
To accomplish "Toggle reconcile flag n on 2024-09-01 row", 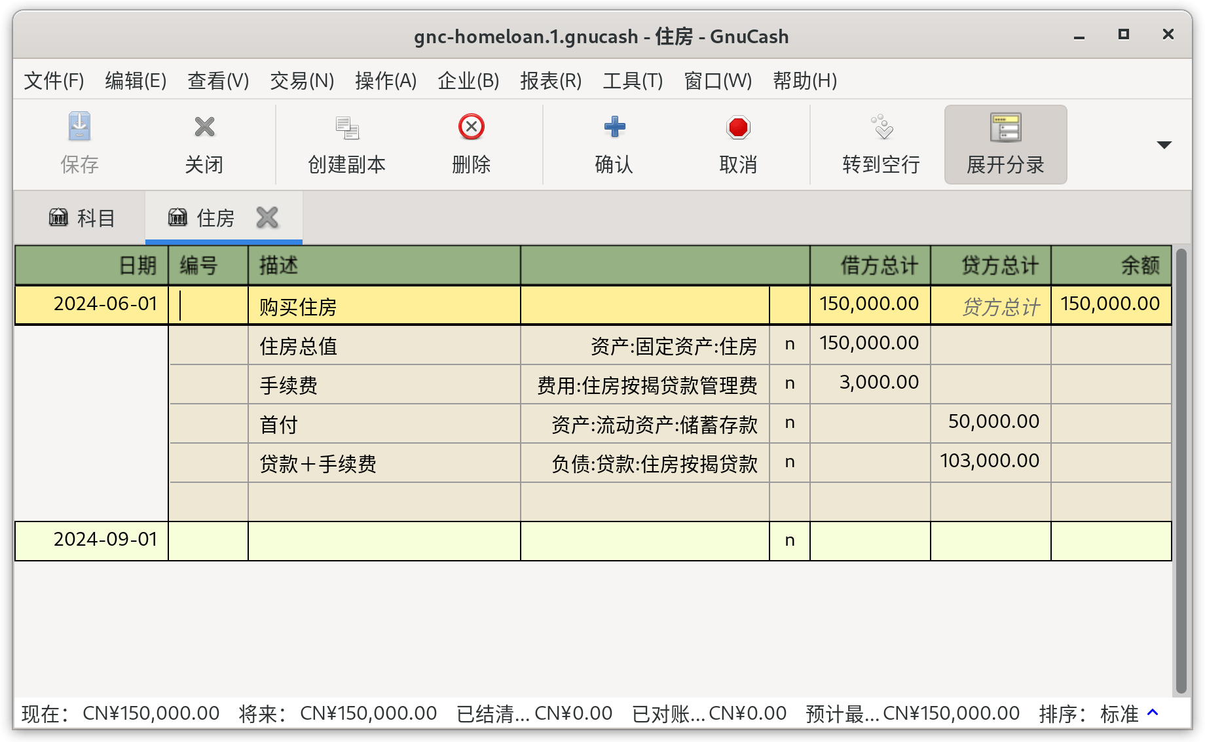I will pos(790,540).
